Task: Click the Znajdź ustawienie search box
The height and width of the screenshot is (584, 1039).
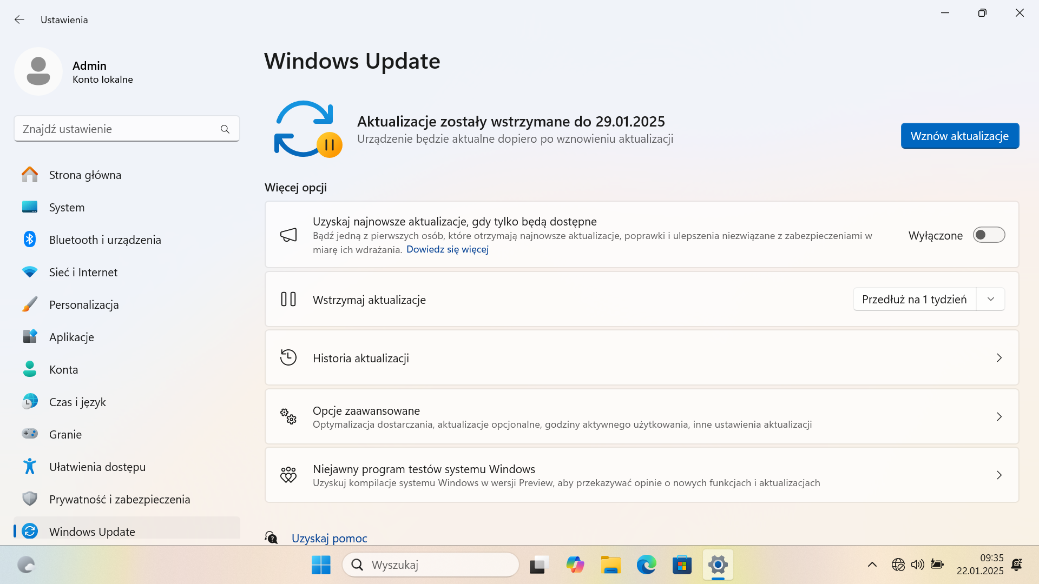Action: click(127, 129)
